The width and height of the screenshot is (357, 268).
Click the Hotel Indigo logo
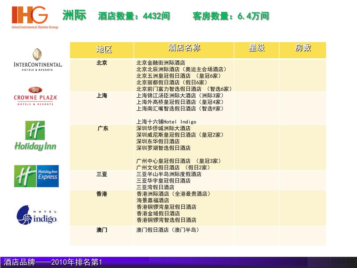(37, 215)
